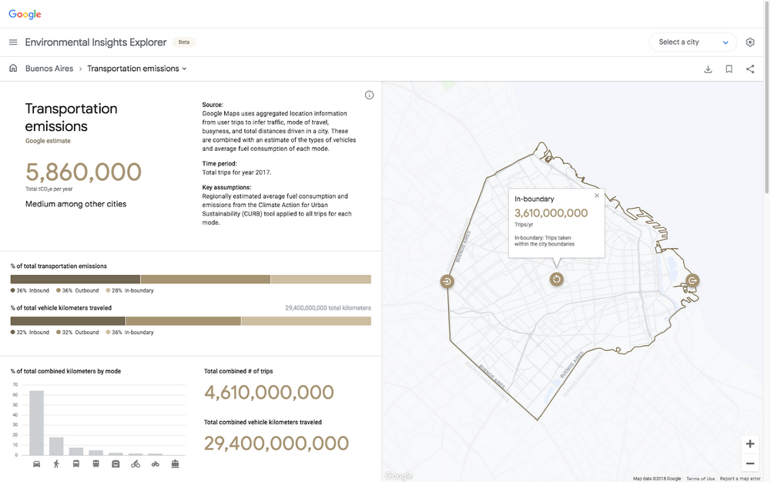Go to Buenos Aires breadcrumb
Image resolution: width=770 pixels, height=482 pixels.
[x=49, y=69]
